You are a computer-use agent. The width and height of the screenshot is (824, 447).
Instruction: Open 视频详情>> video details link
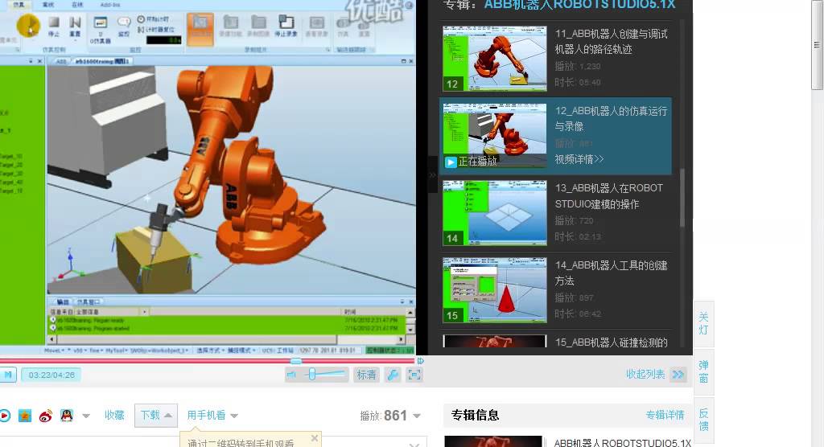tap(579, 159)
